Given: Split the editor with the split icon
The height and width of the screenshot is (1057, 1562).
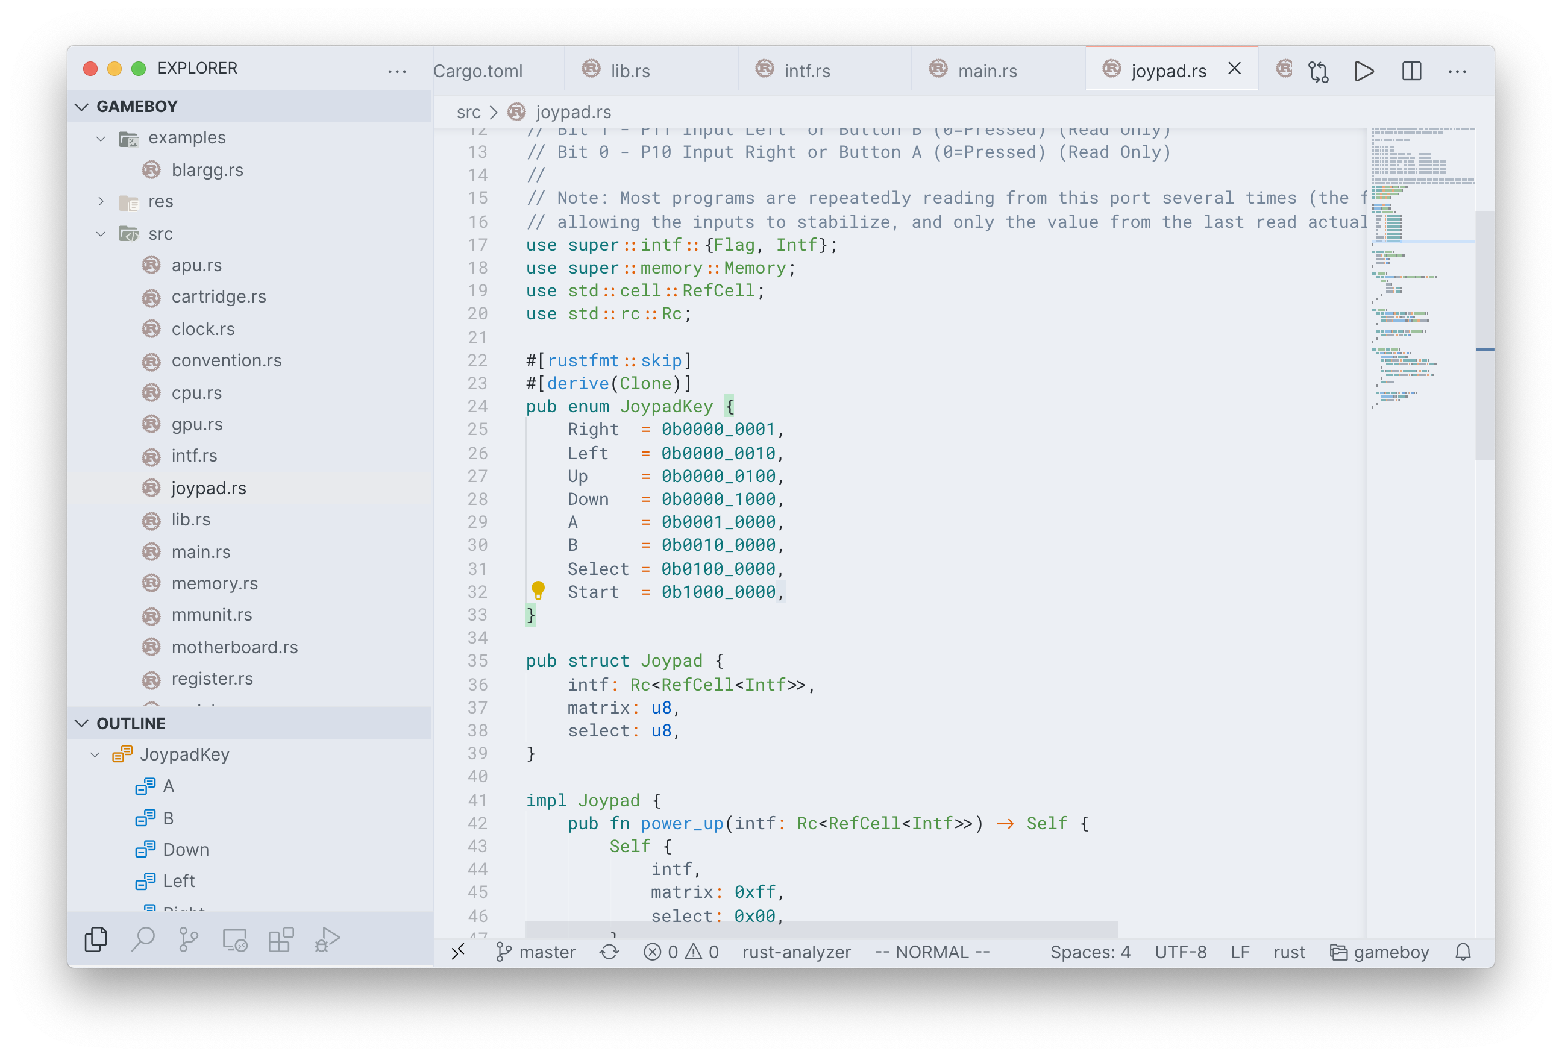Looking at the screenshot, I should tap(1411, 71).
